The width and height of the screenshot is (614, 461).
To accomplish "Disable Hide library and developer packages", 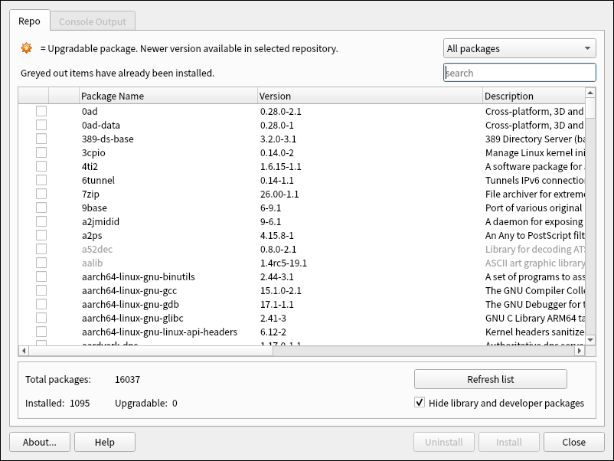I will coord(420,403).
